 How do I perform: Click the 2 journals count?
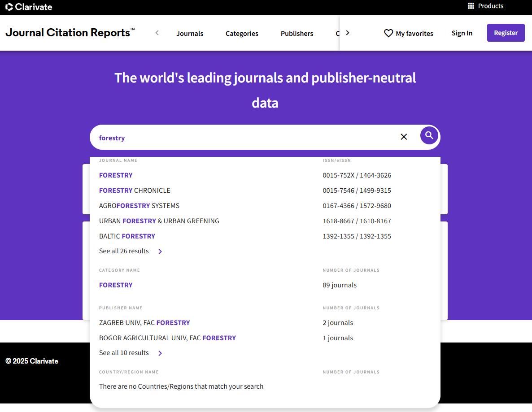click(x=338, y=323)
